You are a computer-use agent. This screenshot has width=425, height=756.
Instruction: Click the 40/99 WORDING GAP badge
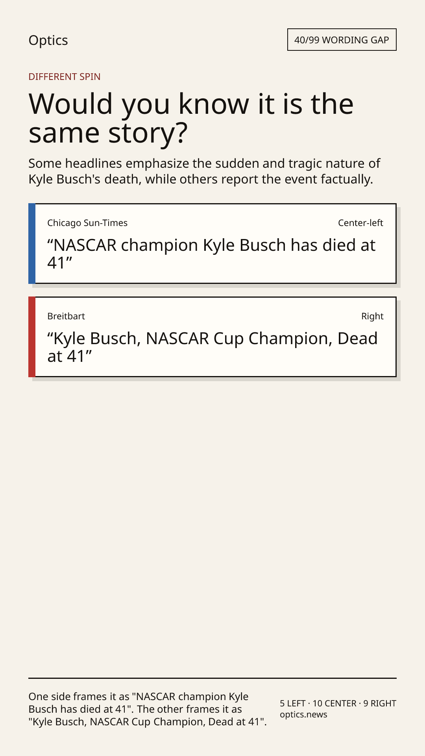click(x=342, y=40)
